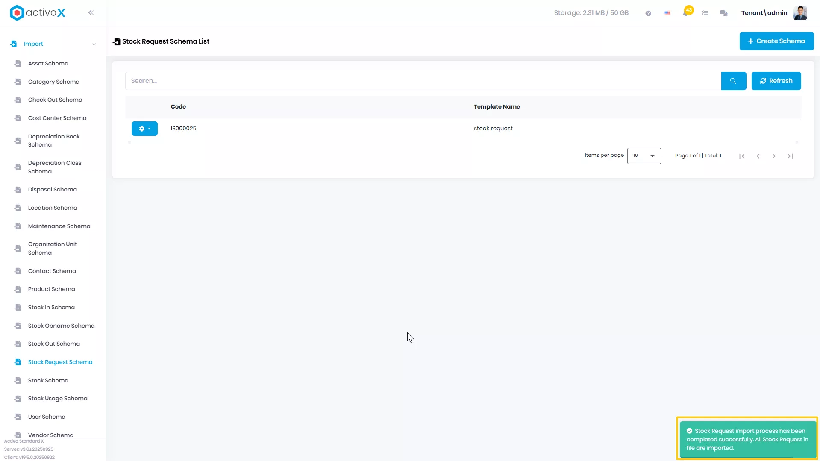This screenshot has width=820, height=461.
Task: Click the Import section icon
Action: tap(14, 44)
